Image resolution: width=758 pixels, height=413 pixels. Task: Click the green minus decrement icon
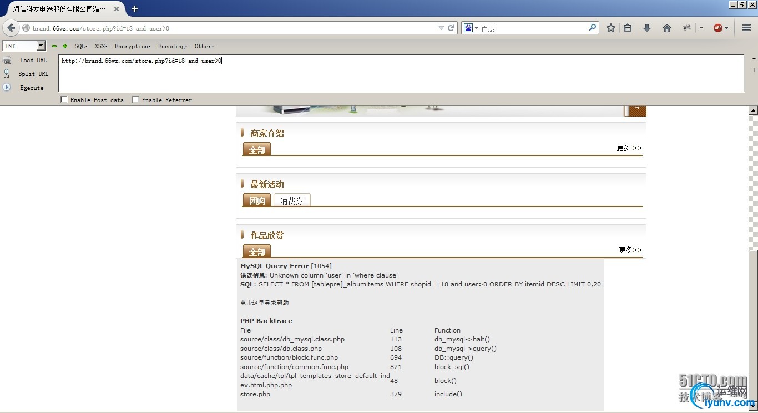tap(54, 46)
